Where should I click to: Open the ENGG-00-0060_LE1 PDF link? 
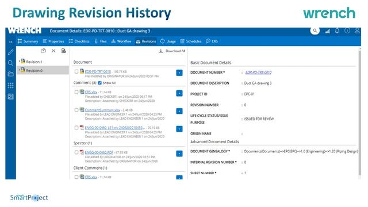coord(115,128)
